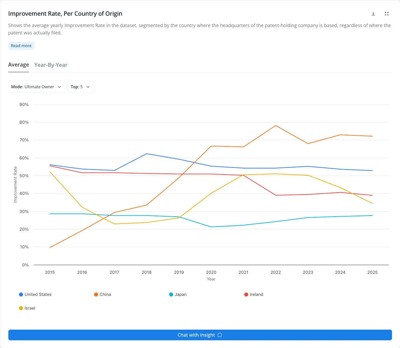Click the 90% y-axis label
Image resolution: width=400 pixels, height=348 pixels.
click(24, 105)
